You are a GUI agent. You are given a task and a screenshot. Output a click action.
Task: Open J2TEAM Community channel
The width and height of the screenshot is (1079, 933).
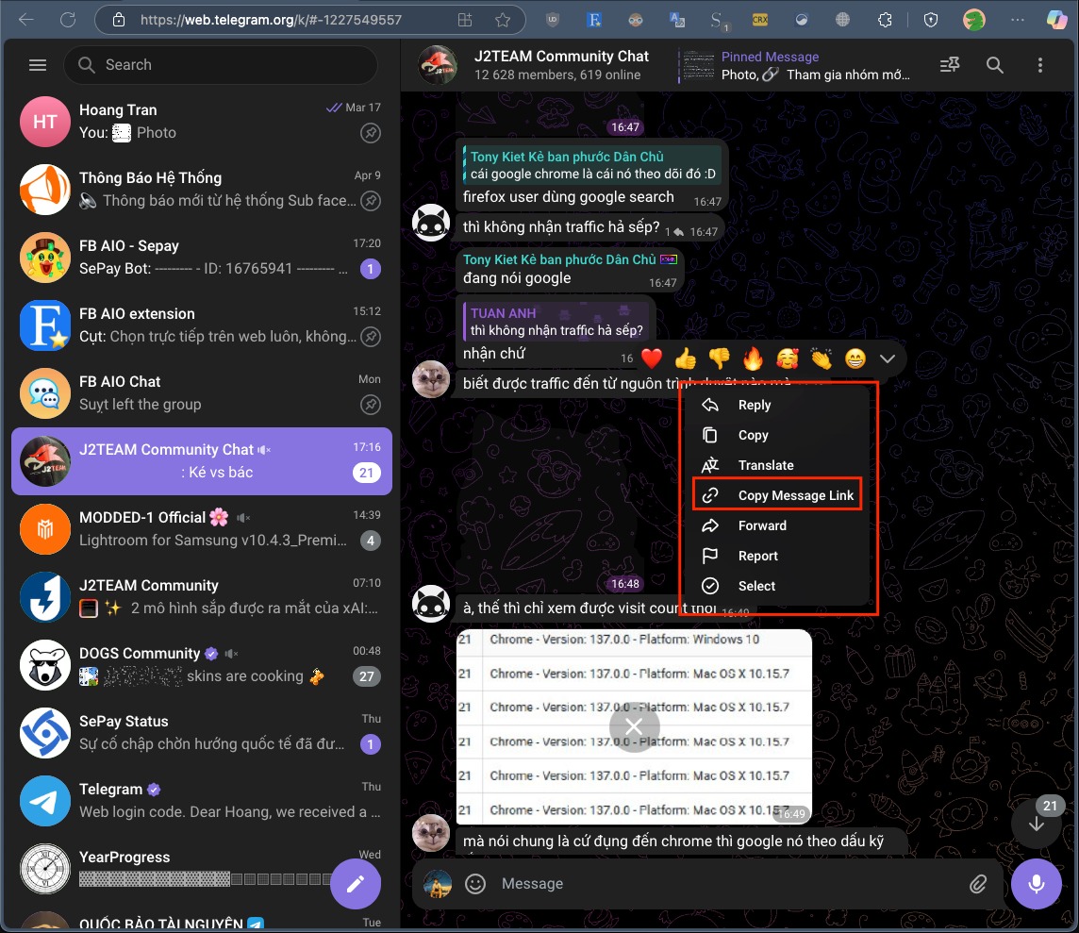pos(202,596)
